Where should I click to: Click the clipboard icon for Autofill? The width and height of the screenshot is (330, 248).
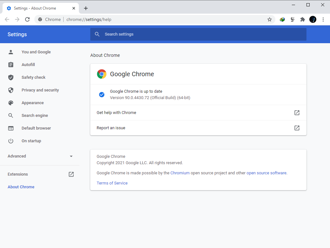[x=11, y=65]
